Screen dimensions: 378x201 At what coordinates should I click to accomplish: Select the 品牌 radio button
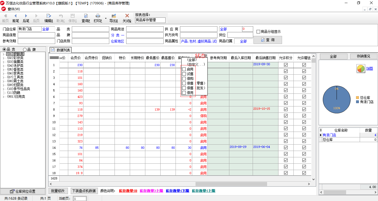click(x=25, y=49)
